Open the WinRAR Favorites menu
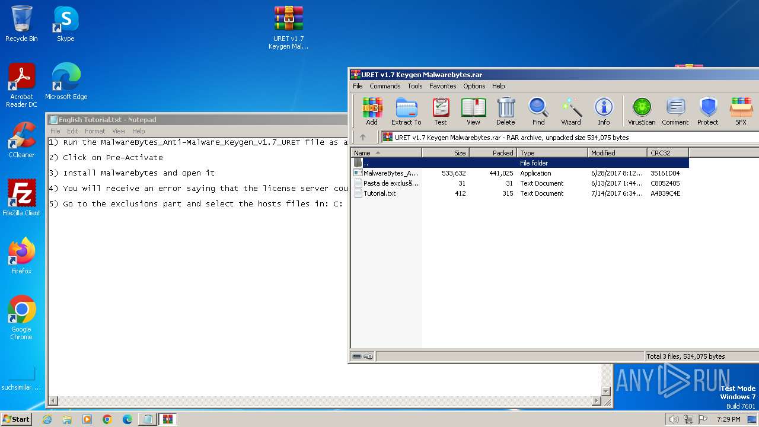 point(443,86)
